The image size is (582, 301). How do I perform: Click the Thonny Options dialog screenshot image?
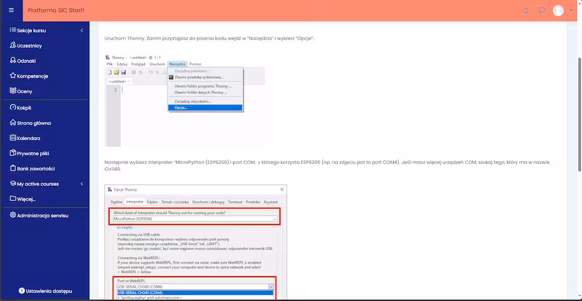point(195,243)
